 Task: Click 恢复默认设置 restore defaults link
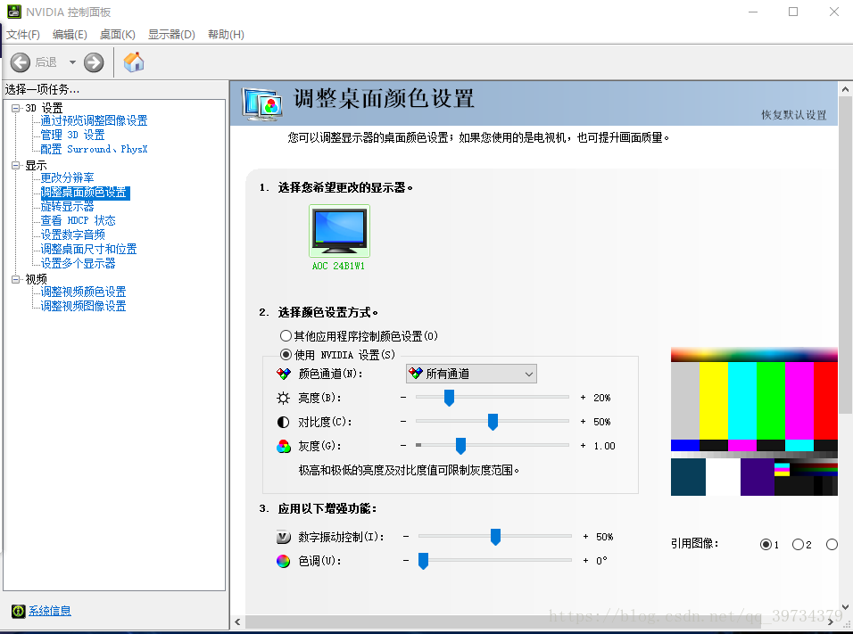point(794,115)
